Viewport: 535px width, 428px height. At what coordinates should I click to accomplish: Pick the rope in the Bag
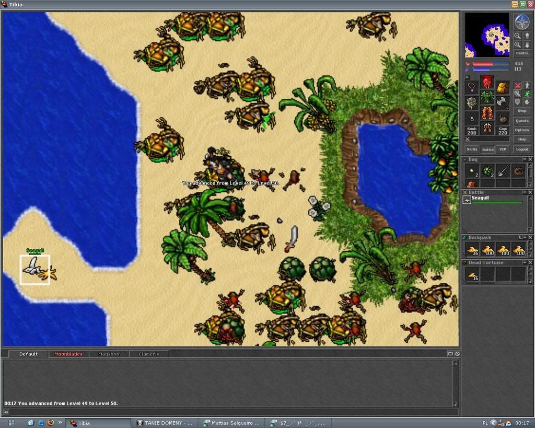[x=519, y=171]
